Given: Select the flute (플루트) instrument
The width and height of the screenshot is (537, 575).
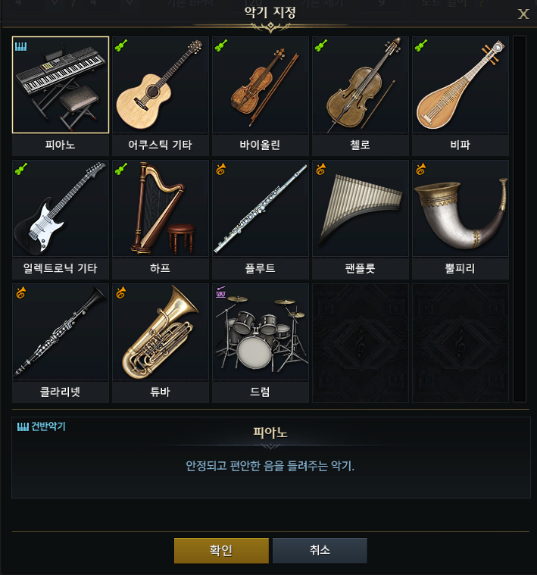Looking at the screenshot, I should [x=261, y=220].
